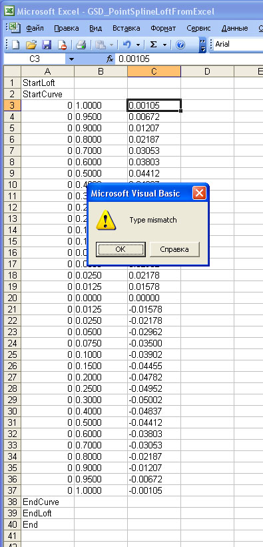Close the Microsoft Visual Basic dialog

(x=199, y=193)
